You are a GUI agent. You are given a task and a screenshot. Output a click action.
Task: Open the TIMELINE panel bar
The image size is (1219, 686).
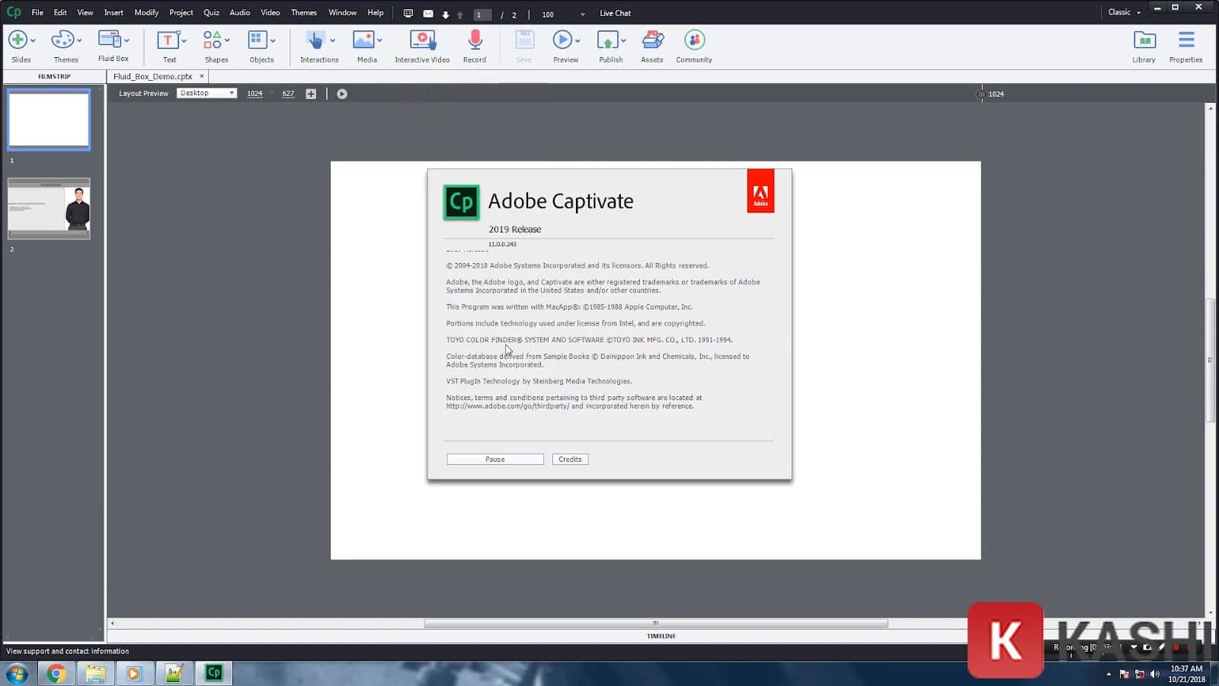coord(661,636)
